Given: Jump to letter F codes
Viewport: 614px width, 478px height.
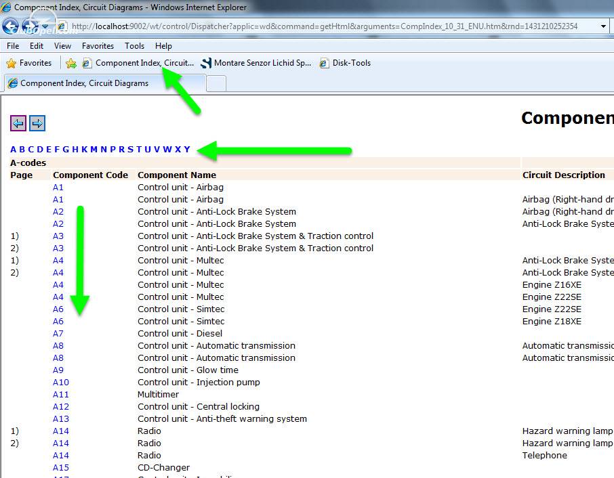Looking at the screenshot, I should pyautogui.click(x=57, y=150).
